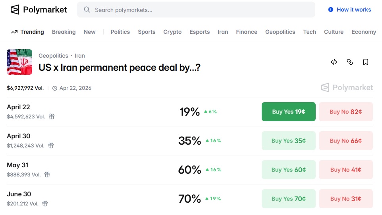Click the gift icon beside April 30 volume
This screenshot has height=215, width=382.
(x=51, y=145)
